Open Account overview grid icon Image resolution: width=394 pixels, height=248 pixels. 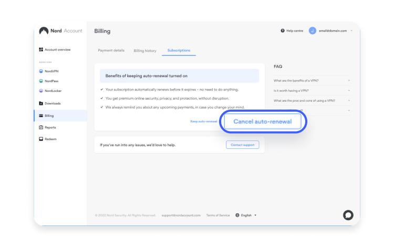(41, 50)
